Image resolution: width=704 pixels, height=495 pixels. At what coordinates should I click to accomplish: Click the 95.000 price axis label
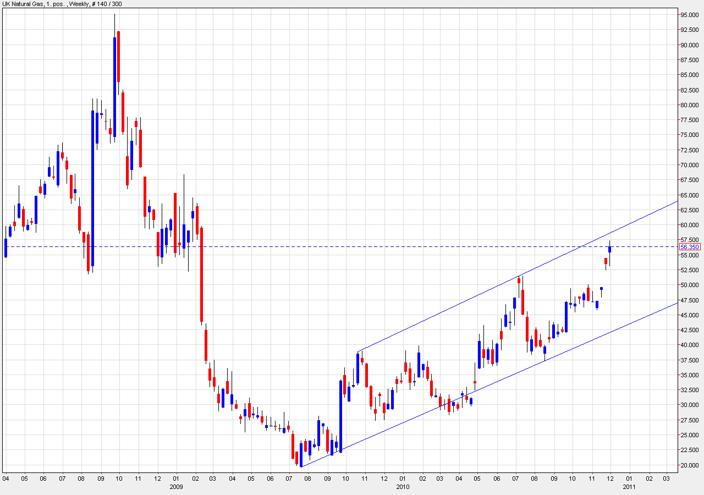coord(689,15)
